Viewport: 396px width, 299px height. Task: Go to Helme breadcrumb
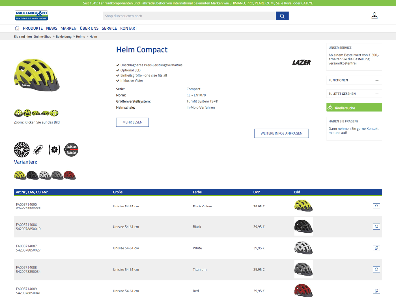[x=81, y=37]
